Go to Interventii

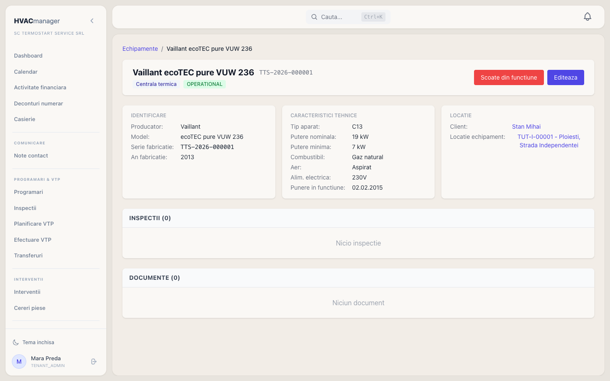[x=27, y=292]
